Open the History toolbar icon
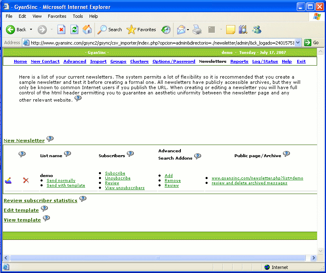 (x=166, y=30)
